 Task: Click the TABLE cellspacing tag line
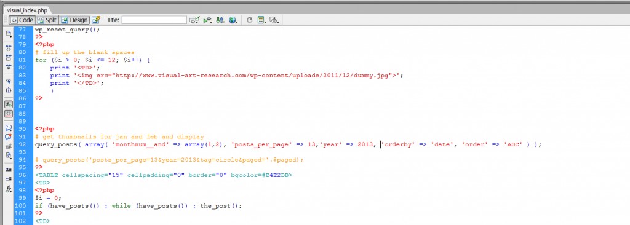[164, 175]
